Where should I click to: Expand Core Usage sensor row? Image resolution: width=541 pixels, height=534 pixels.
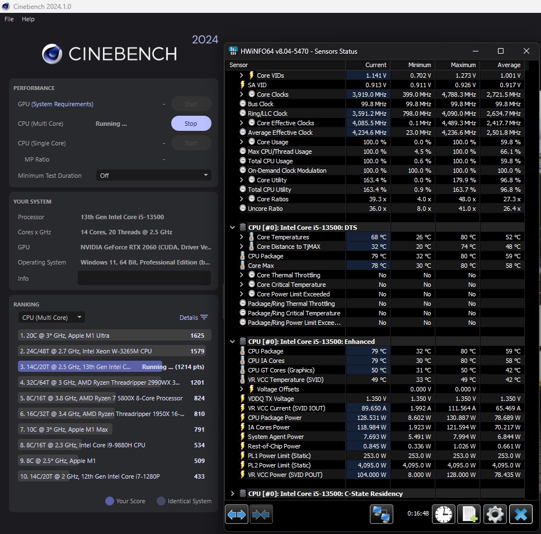pos(242,141)
